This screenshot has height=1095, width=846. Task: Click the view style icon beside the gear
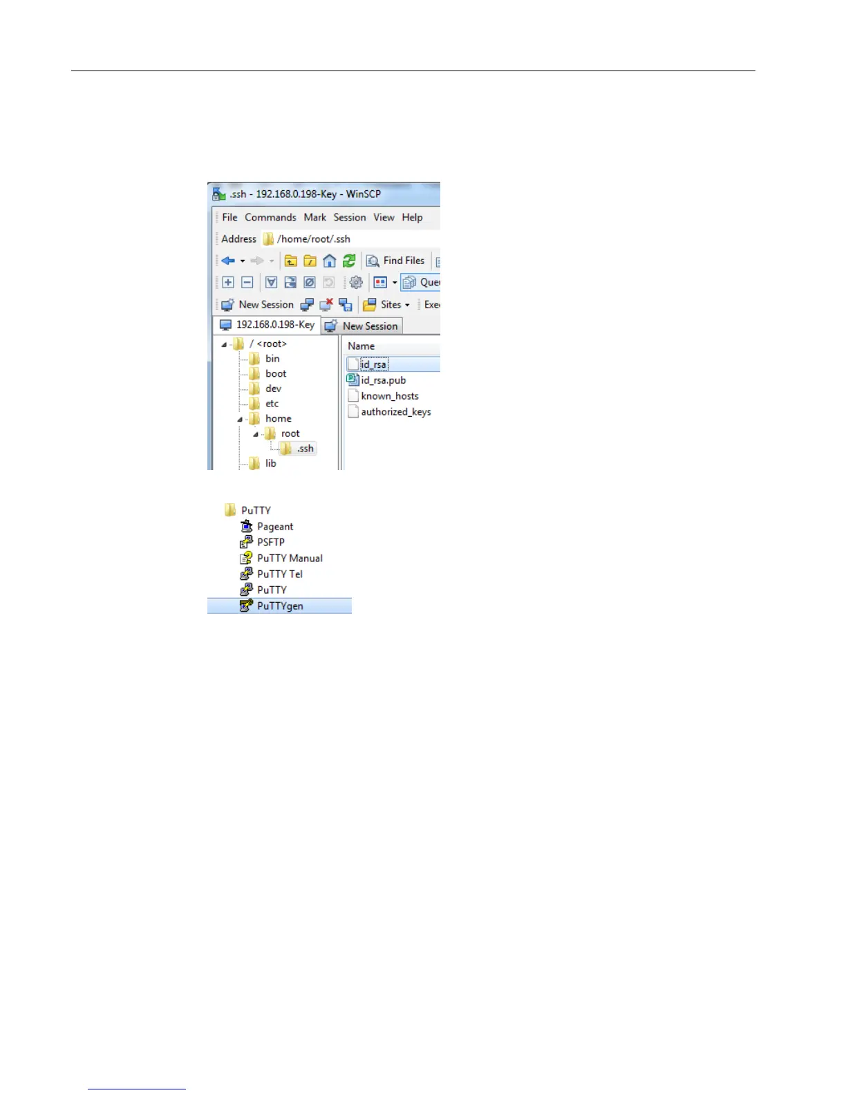380,282
